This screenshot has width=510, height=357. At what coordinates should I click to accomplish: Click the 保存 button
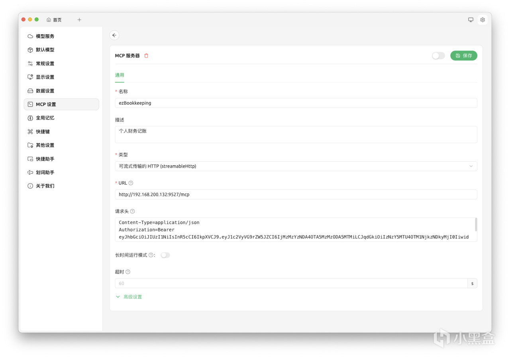tap(464, 56)
